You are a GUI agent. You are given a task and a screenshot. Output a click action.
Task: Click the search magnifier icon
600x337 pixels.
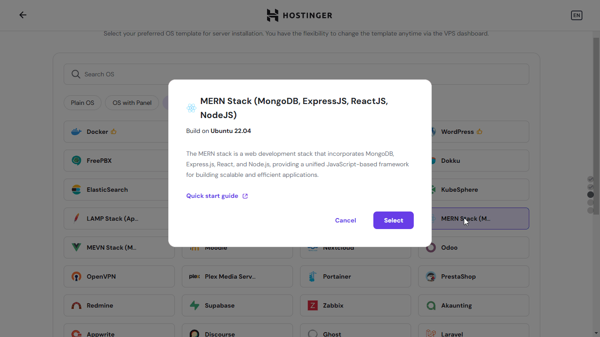(76, 74)
